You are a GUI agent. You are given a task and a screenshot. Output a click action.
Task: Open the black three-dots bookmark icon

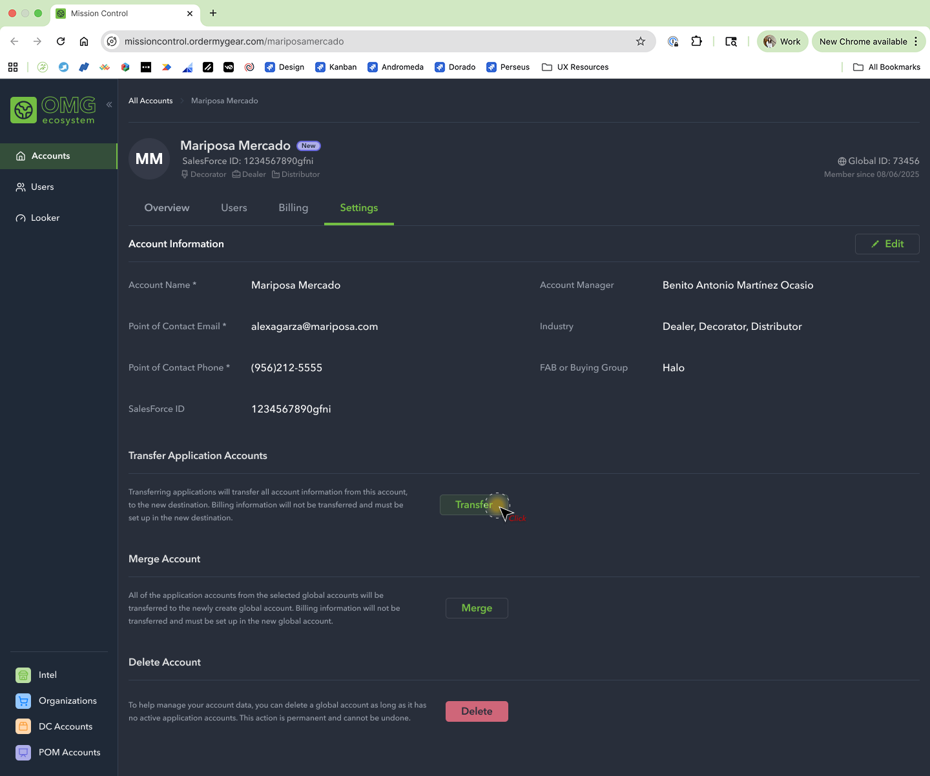click(x=146, y=67)
